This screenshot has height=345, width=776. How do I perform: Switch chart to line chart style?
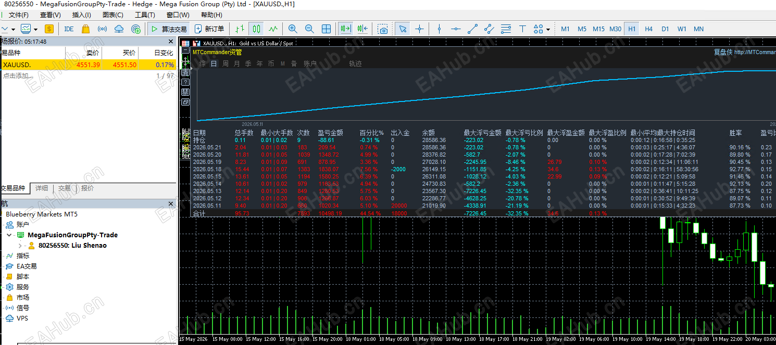coord(273,29)
